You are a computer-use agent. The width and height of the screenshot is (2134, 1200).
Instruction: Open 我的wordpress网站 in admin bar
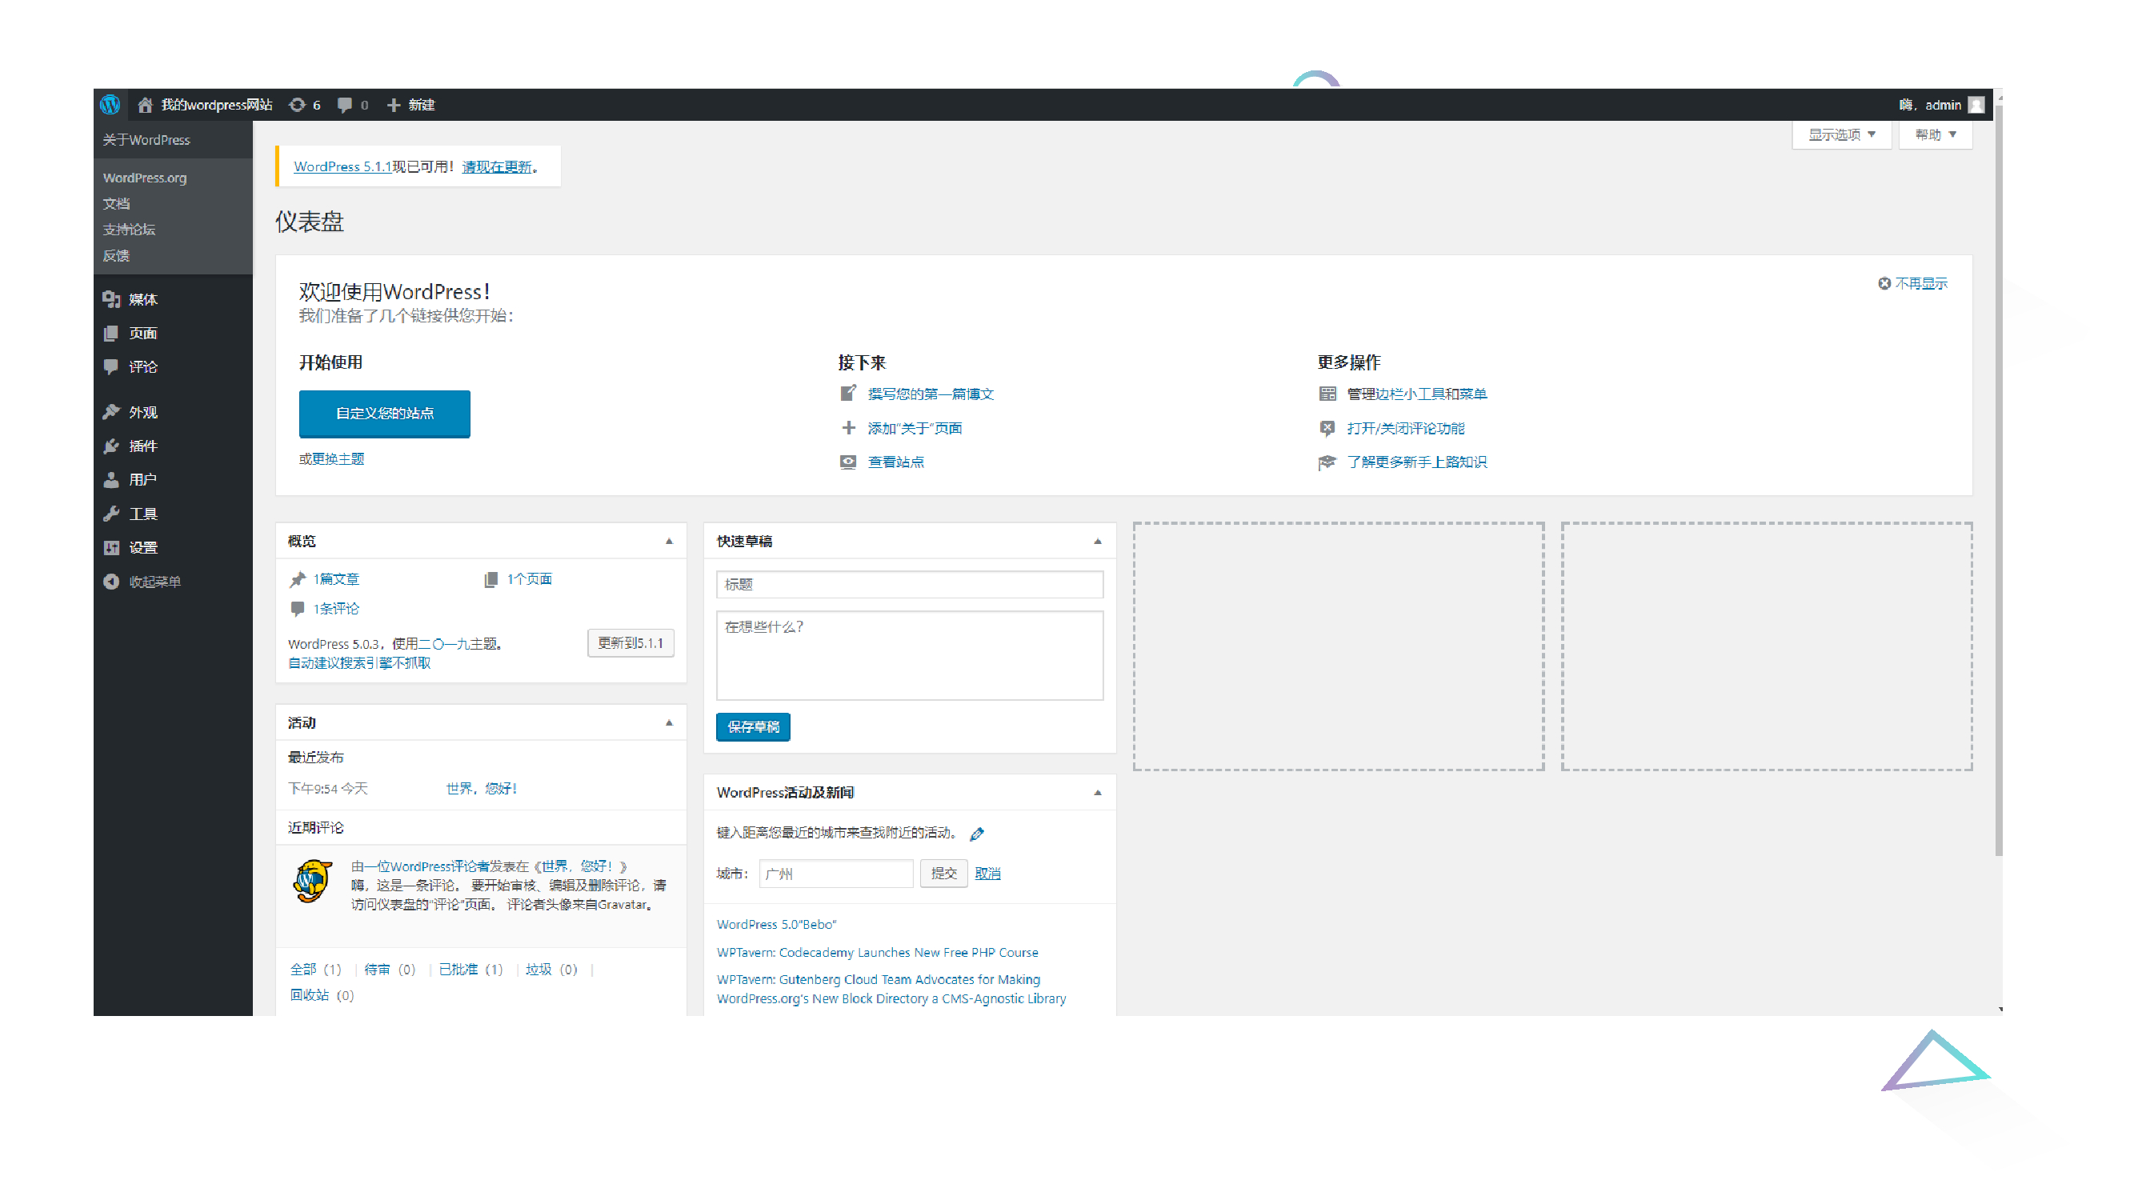[x=216, y=104]
